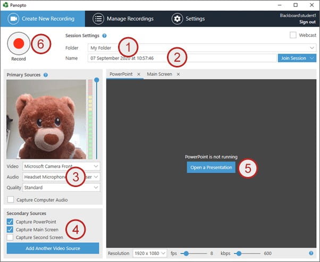This screenshot has height=262, width=320.
Task: Click the audio level meter
Action: (x=90, y=119)
